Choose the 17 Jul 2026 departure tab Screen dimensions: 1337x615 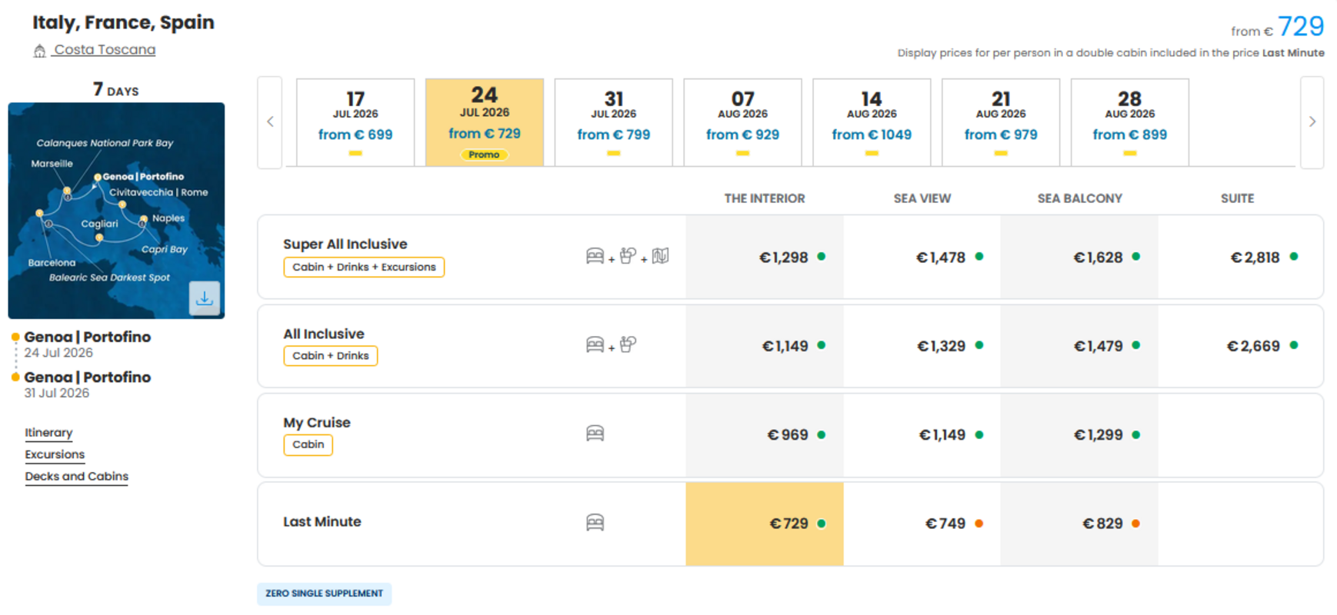pyautogui.click(x=355, y=122)
